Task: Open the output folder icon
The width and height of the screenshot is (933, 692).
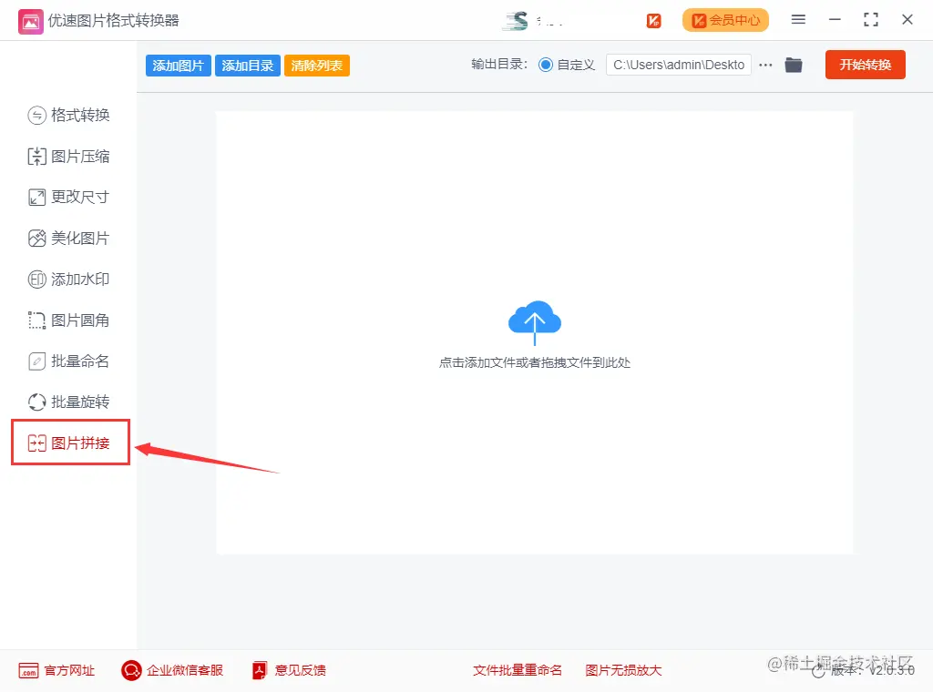Action: pos(794,65)
